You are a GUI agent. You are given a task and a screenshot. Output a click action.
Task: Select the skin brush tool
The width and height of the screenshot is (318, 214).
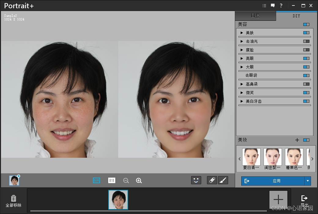click(223, 180)
